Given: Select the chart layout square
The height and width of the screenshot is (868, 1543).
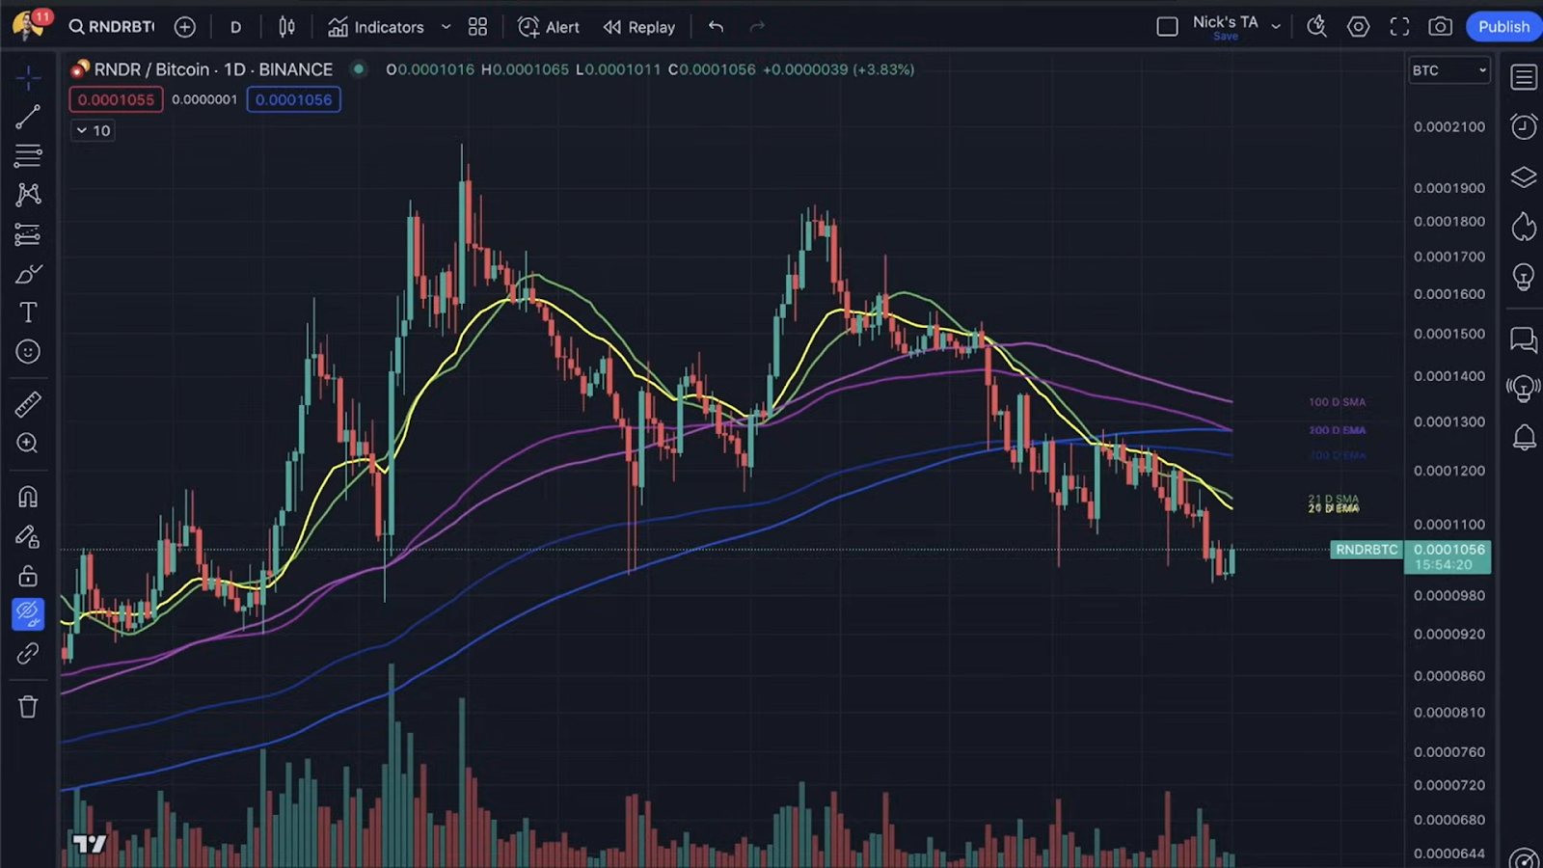Looking at the screenshot, I should (x=1167, y=27).
